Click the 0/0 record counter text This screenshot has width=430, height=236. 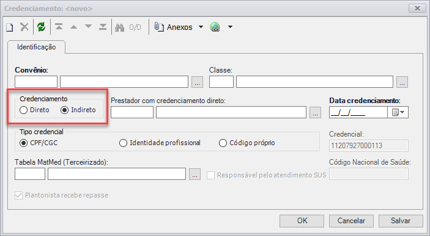(135, 27)
